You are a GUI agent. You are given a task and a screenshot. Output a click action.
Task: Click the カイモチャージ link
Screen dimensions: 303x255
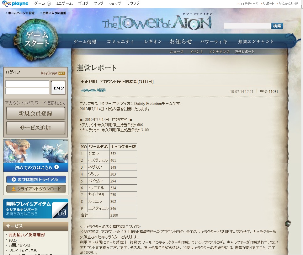click(248, 4)
